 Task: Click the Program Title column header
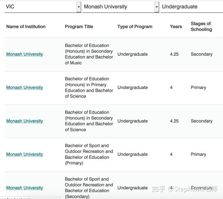coord(79,27)
